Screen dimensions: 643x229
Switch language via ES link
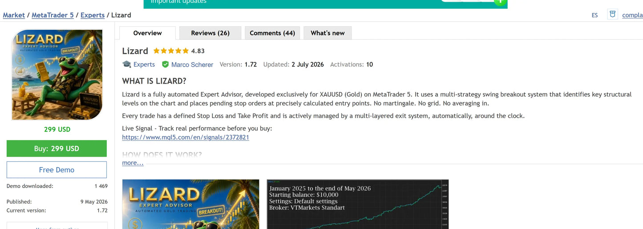click(595, 15)
